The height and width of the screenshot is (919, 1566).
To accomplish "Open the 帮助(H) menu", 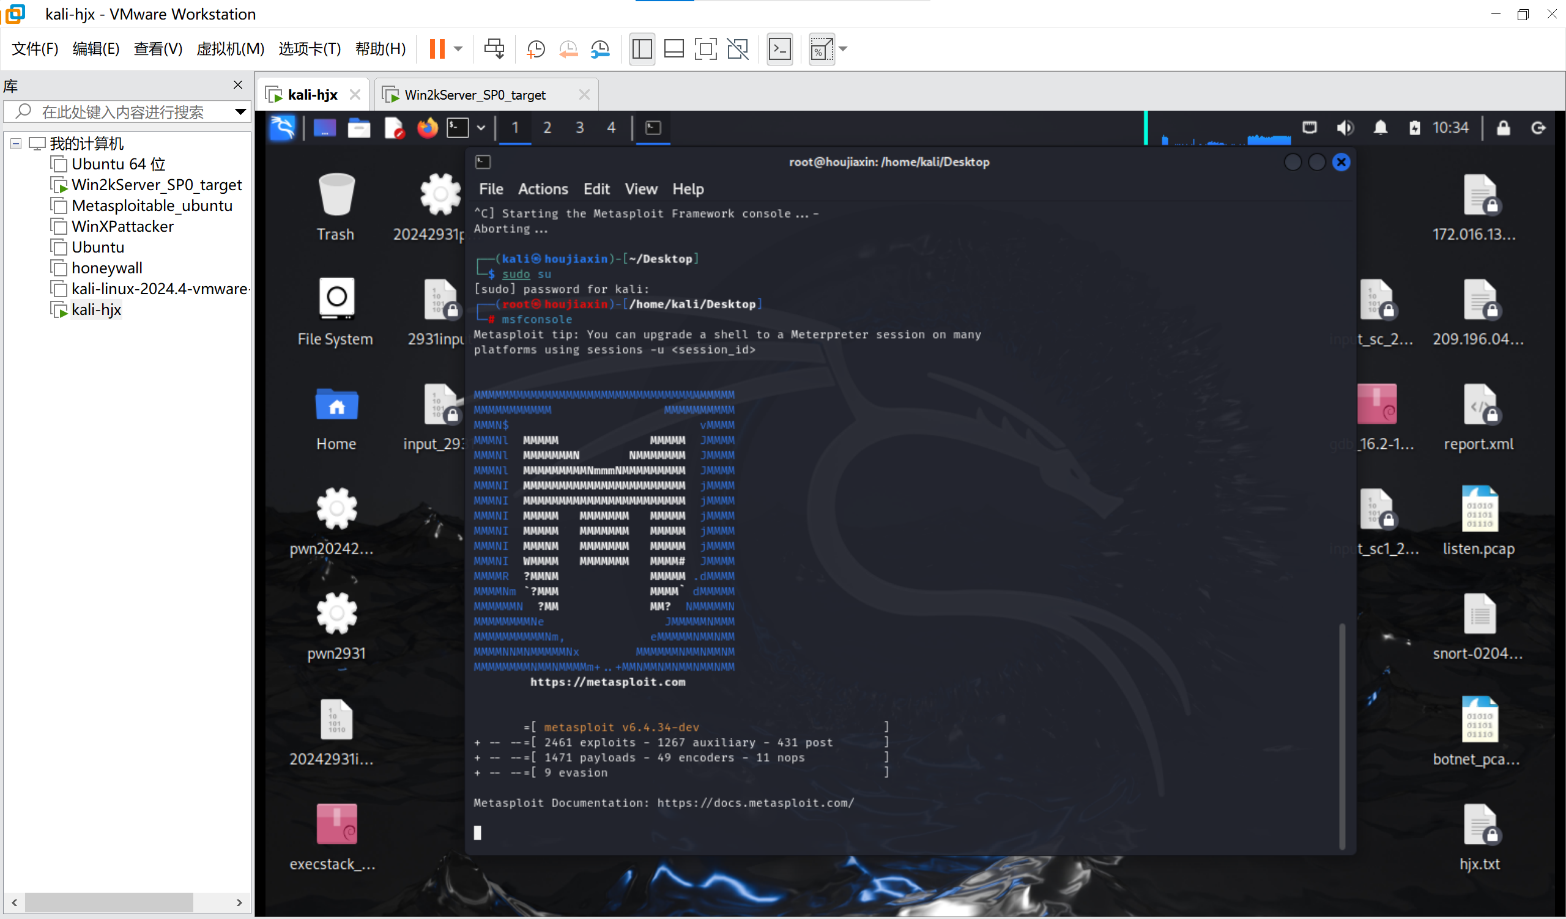I will coord(380,48).
